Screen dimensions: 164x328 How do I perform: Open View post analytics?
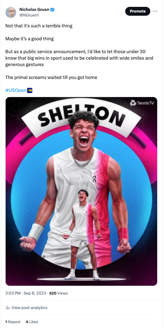(x=26, y=307)
